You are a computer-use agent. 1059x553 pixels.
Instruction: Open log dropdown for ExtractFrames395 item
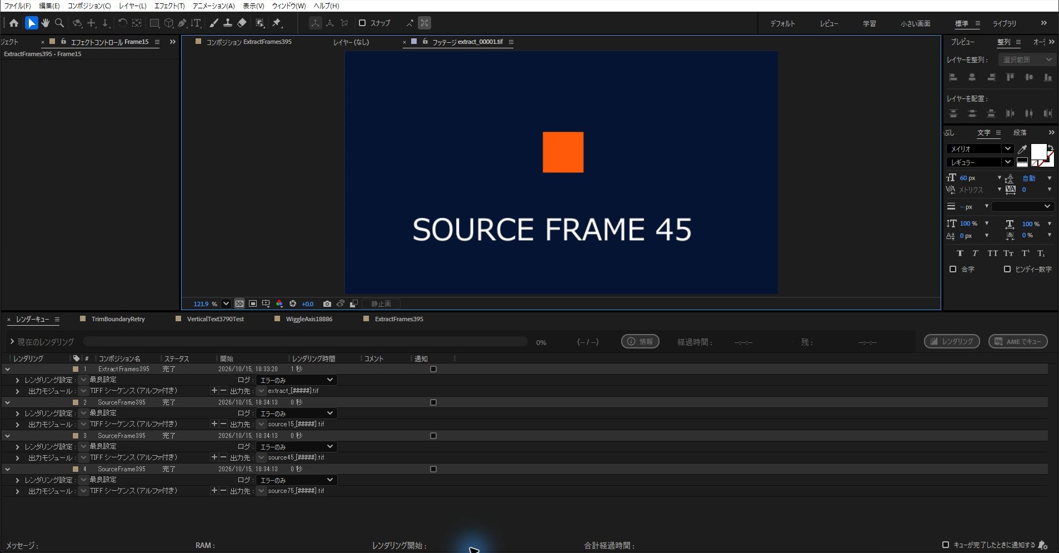click(x=296, y=380)
